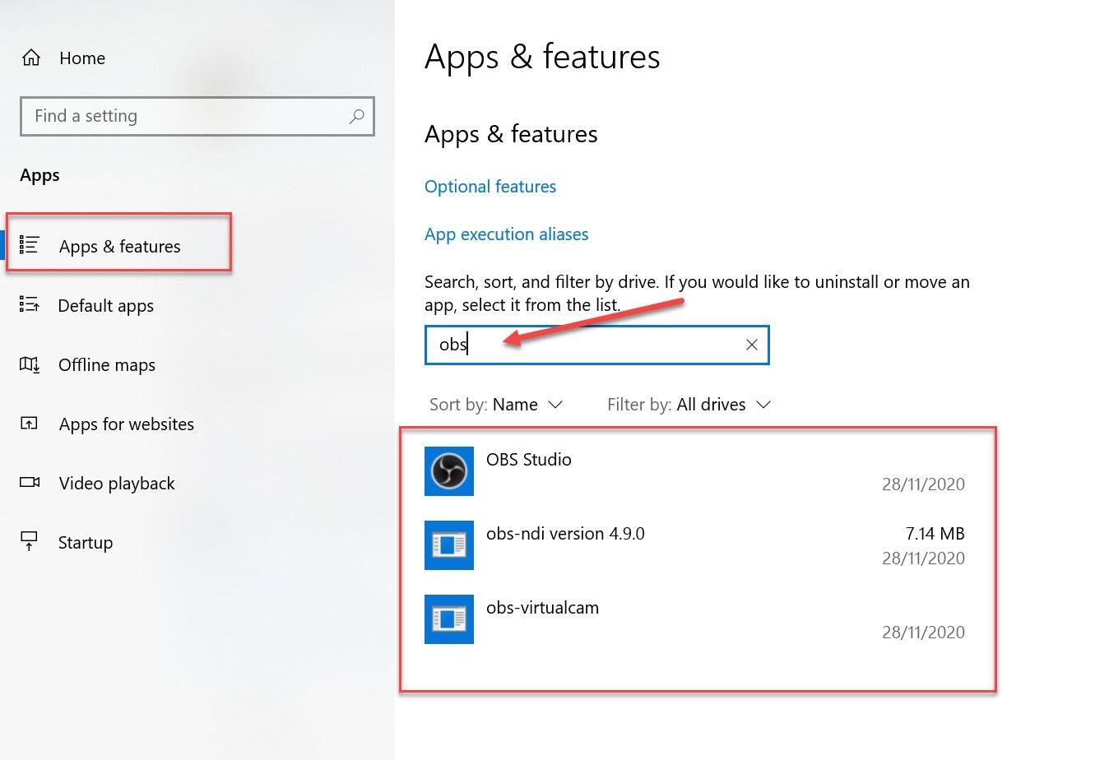Open Apps for websites page
This screenshot has width=1109, height=760.
tap(127, 424)
